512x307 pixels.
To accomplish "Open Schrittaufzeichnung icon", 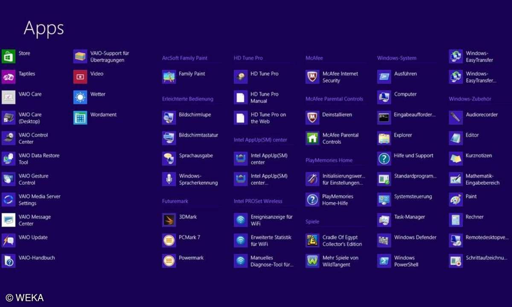I will 456,261.
